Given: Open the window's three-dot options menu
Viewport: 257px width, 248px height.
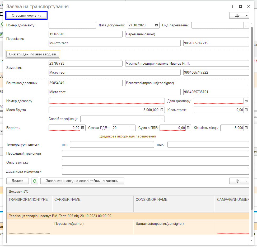Looking at the screenshot, I should point(232,6).
